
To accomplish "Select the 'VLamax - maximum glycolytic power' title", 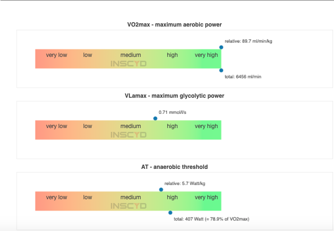I will pos(174,96).
